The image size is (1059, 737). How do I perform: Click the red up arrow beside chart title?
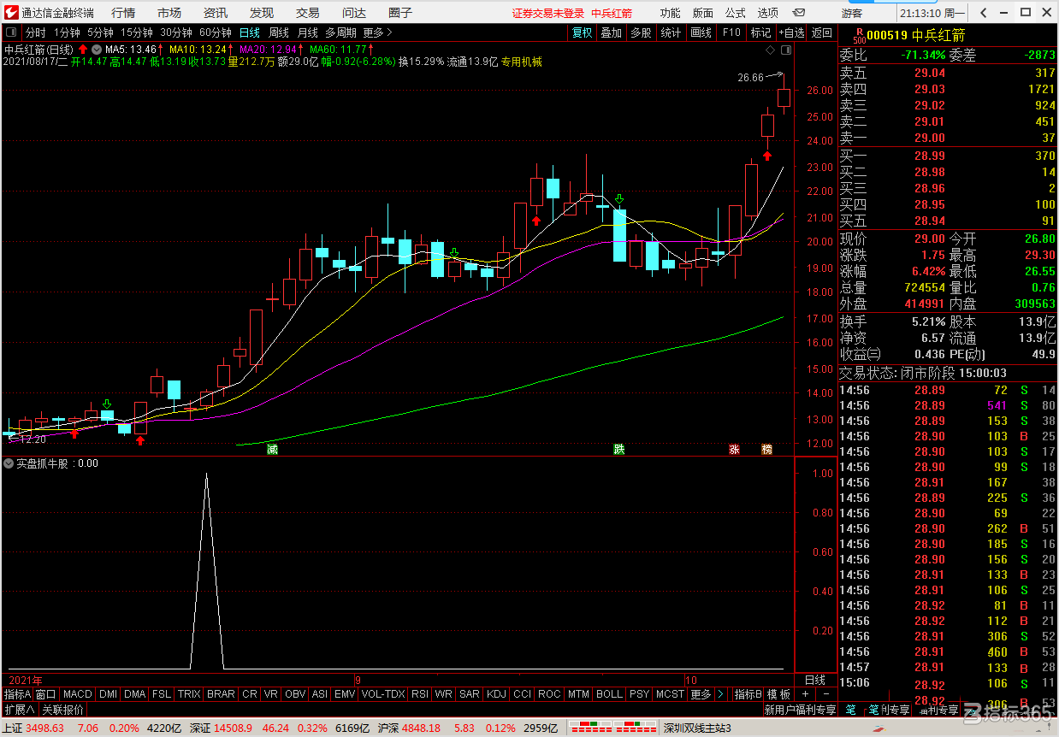coord(83,49)
